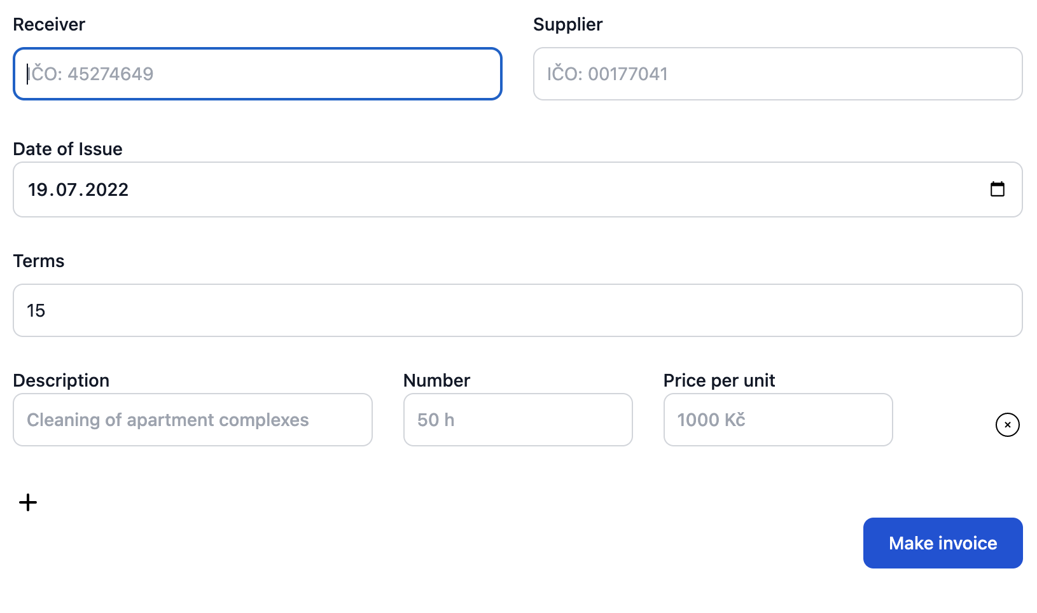
Task: Click the Supplier label
Action: [567, 24]
